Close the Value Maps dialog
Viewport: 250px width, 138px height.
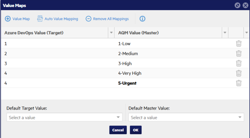tap(245, 5)
